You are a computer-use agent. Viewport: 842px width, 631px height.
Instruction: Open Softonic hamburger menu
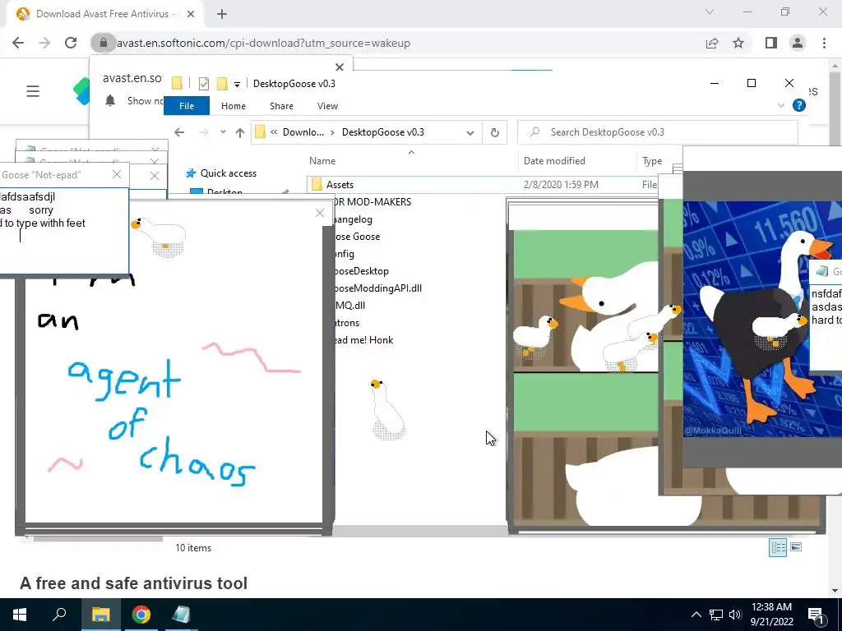coord(33,91)
